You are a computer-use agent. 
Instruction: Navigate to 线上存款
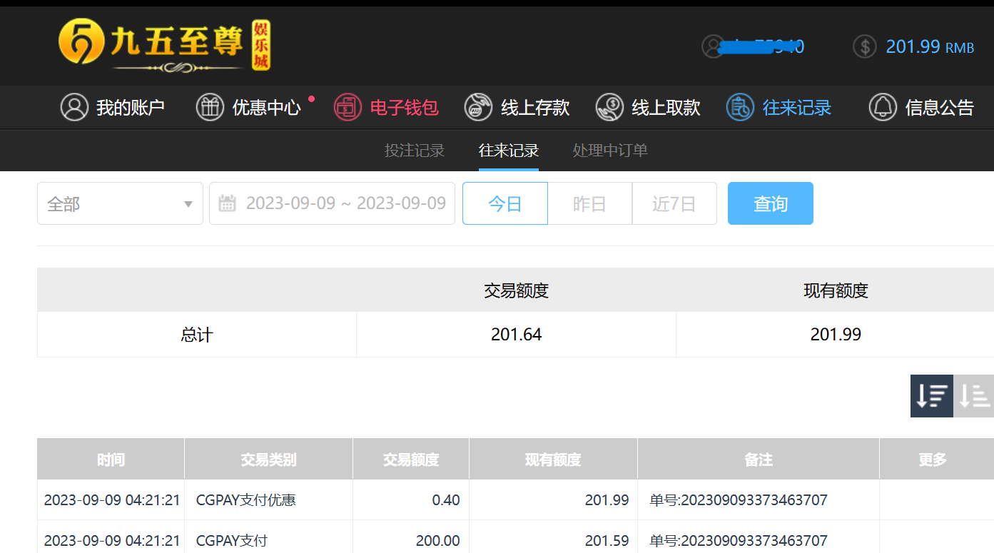pos(517,108)
